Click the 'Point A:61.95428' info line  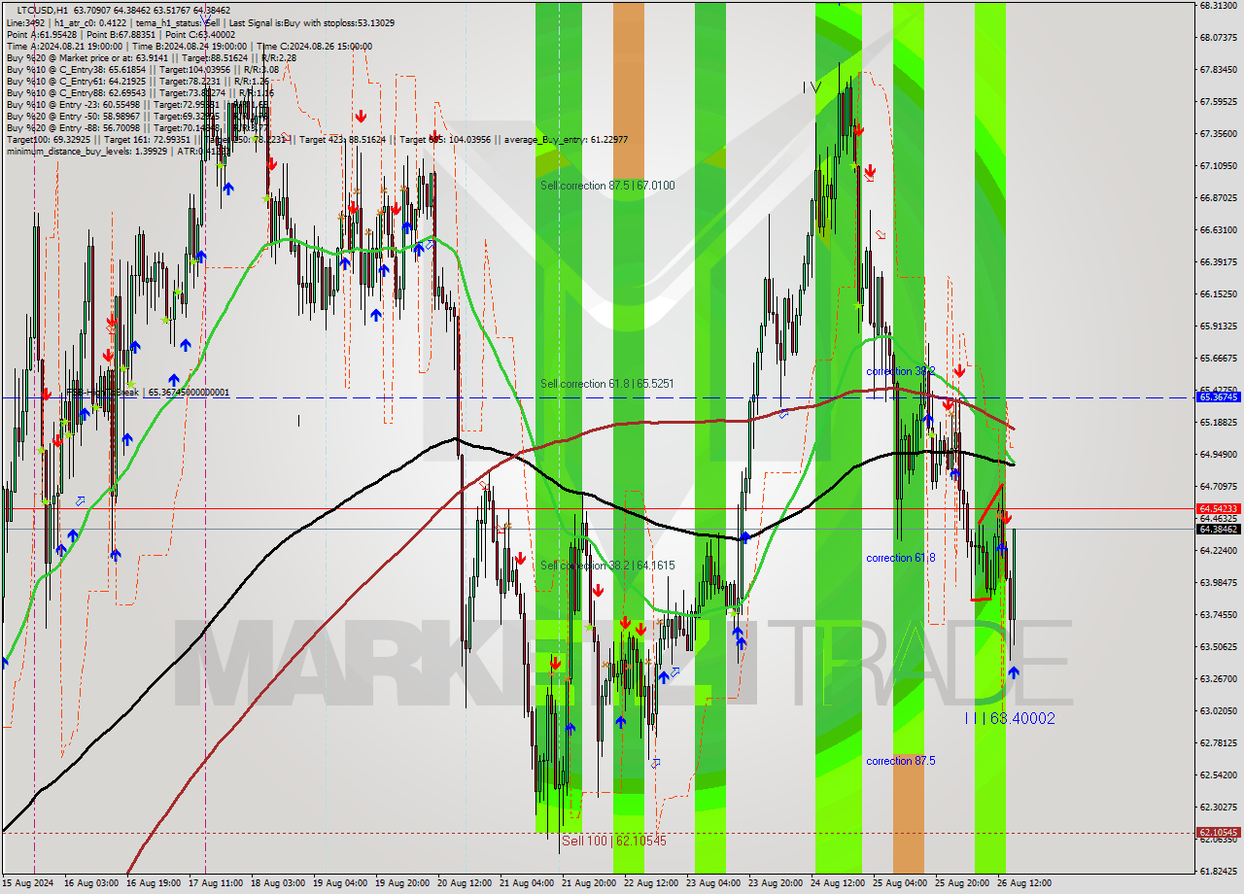pos(121,34)
